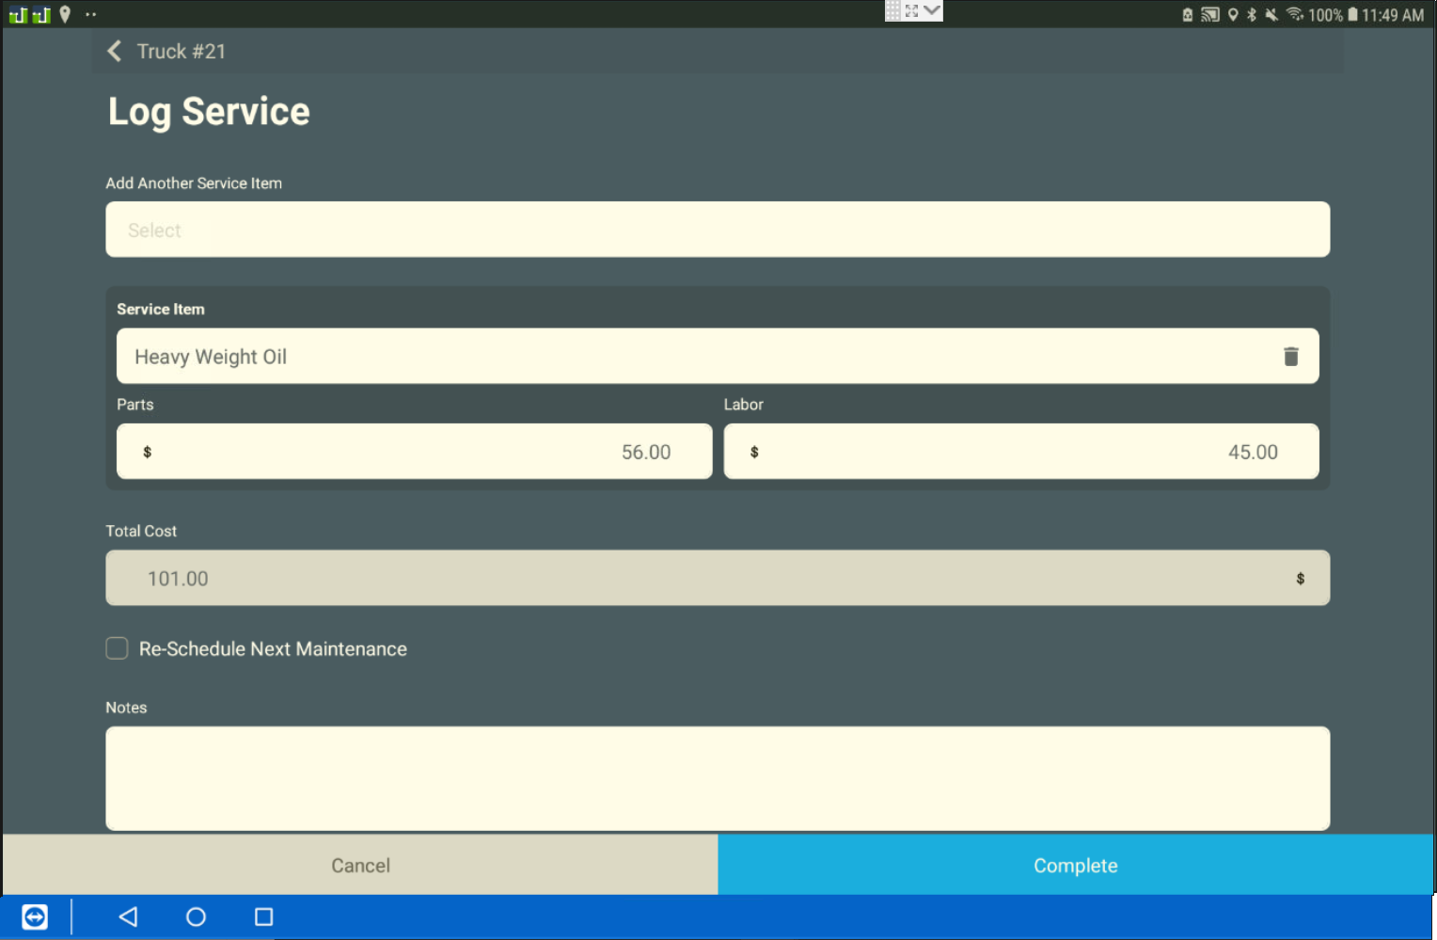
Task: Delete the Heavy Weight Oil service item
Action: (x=1290, y=357)
